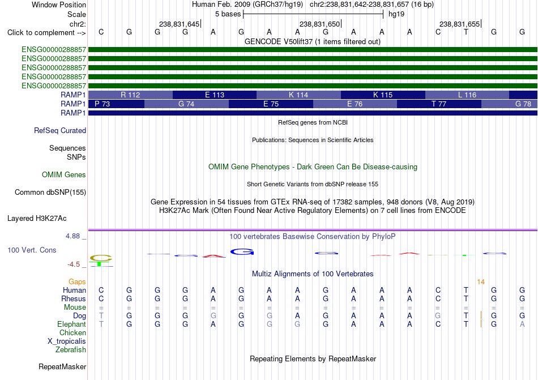Click the large G in PhyloP logo
This screenshot has width=538, height=380.
(x=242, y=252)
